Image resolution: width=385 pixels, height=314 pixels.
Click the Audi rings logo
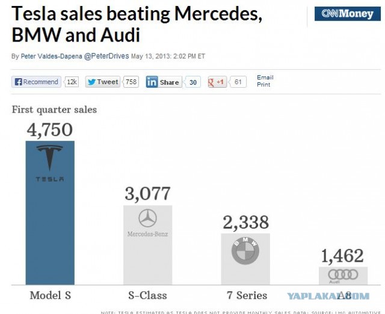pyautogui.click(x=343, y=274)
